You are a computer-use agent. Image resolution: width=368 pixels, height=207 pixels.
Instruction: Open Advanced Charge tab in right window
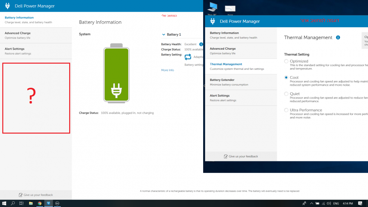(241, 51)
